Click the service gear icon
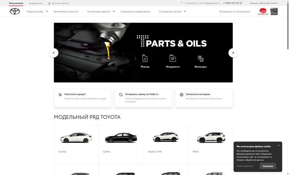Screen dimensions: 289x175 [x=182, y=94]
